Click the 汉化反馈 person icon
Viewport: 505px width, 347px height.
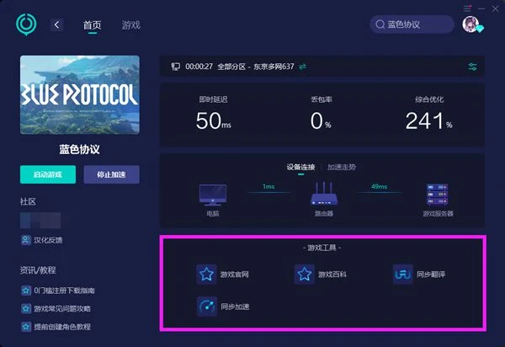26,240
